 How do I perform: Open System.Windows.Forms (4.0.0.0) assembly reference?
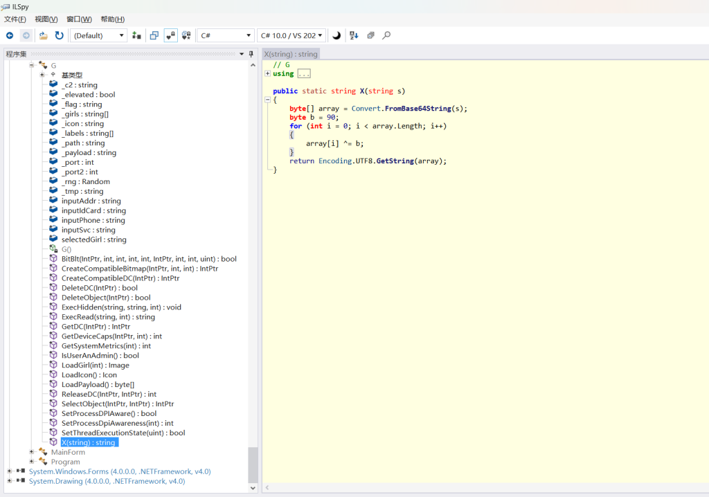tap(120, 471)
